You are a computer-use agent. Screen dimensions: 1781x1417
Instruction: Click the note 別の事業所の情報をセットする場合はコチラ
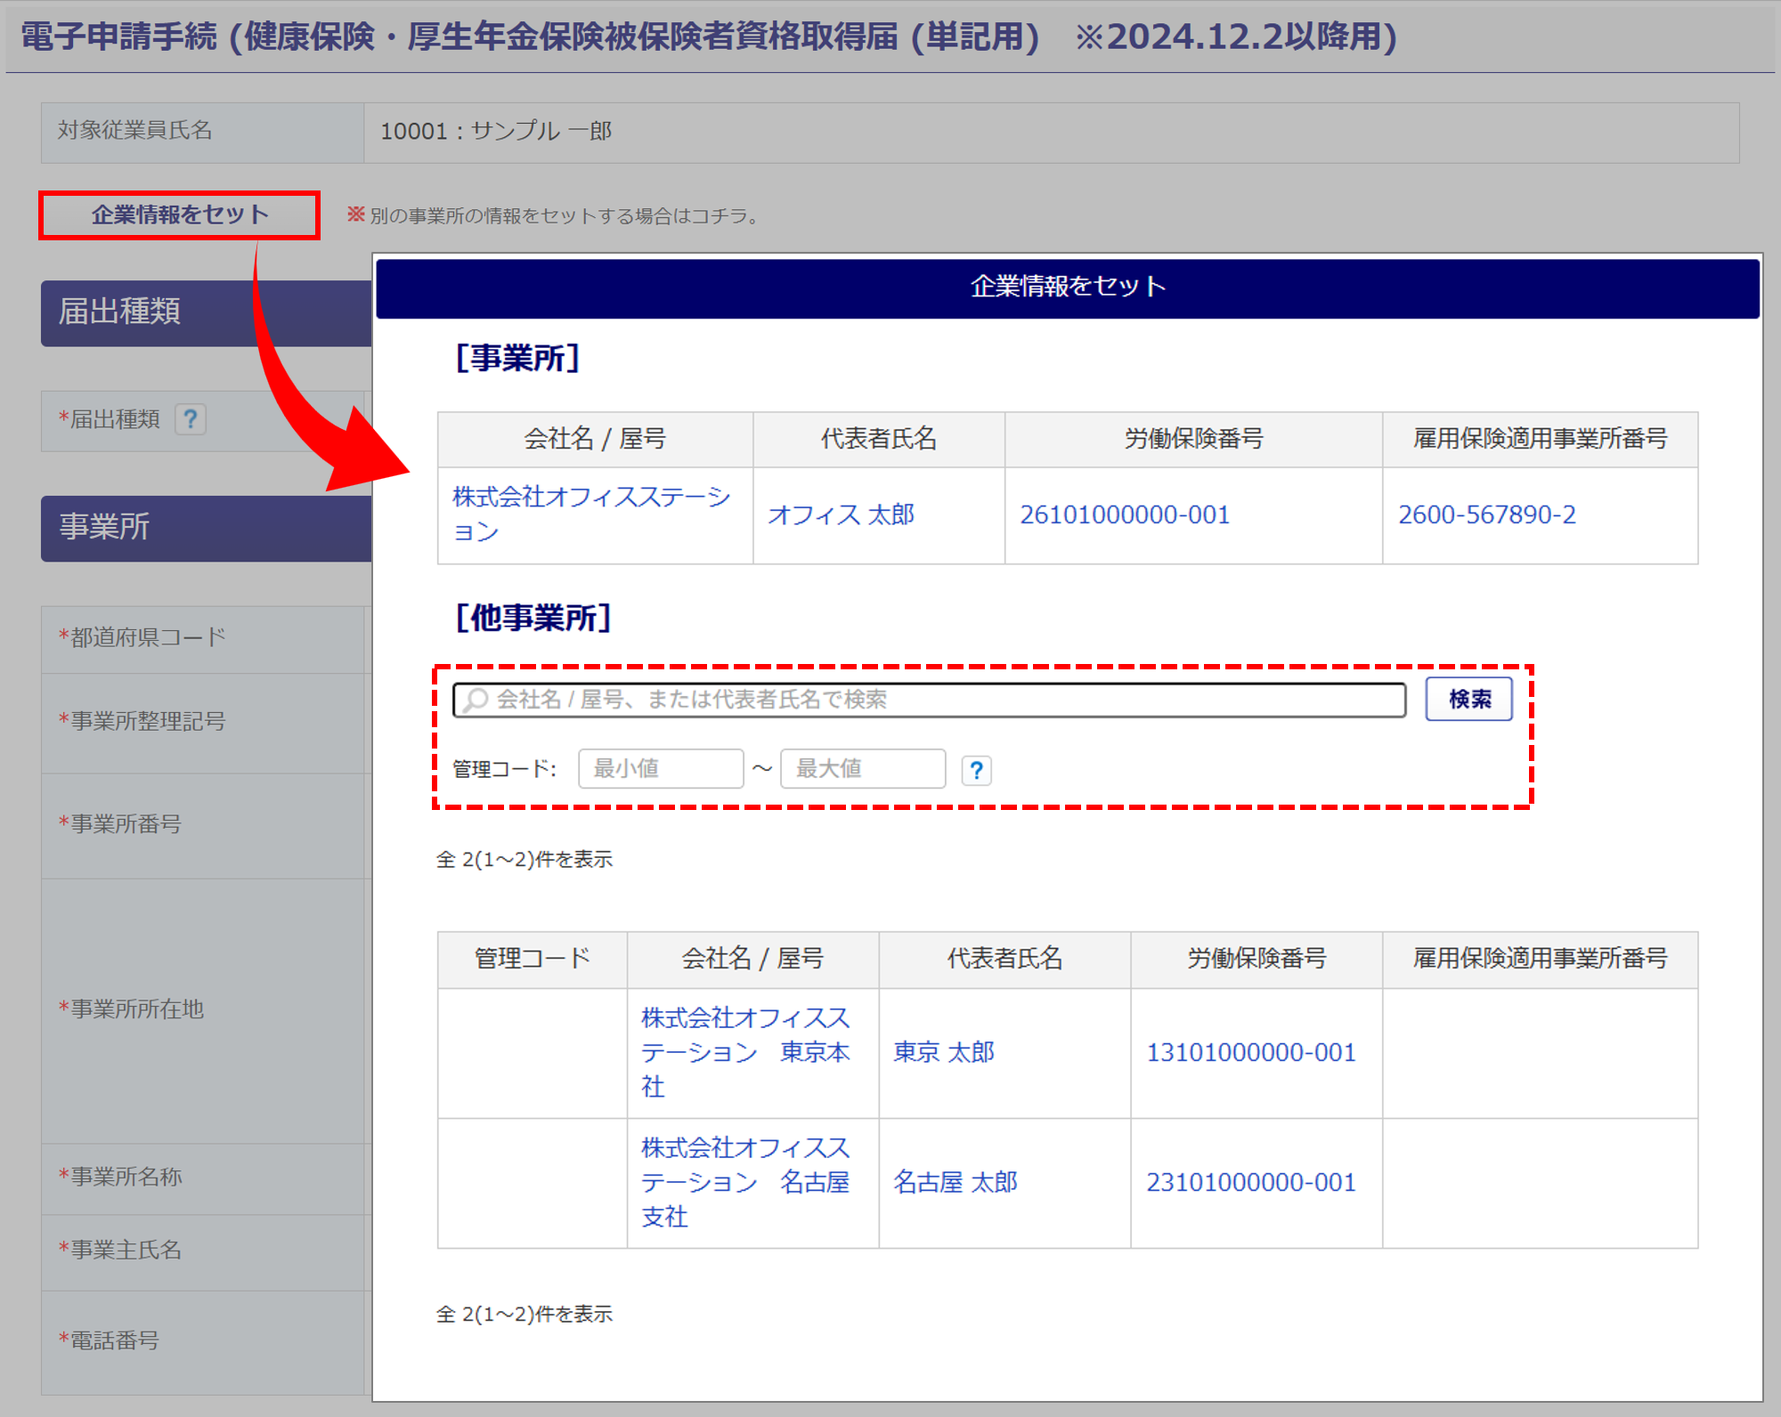point(564,216)
